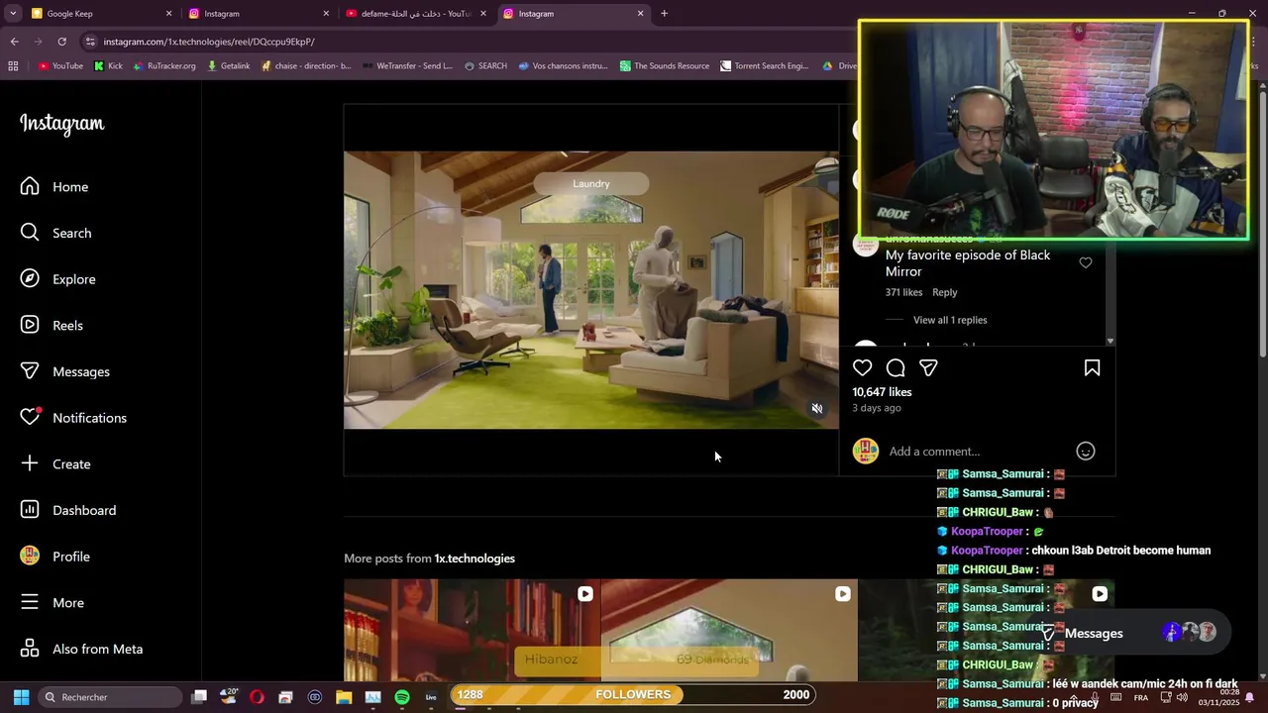Close the YouTube tab
This screenshot has height=713, width=1268.
[483, 14]
